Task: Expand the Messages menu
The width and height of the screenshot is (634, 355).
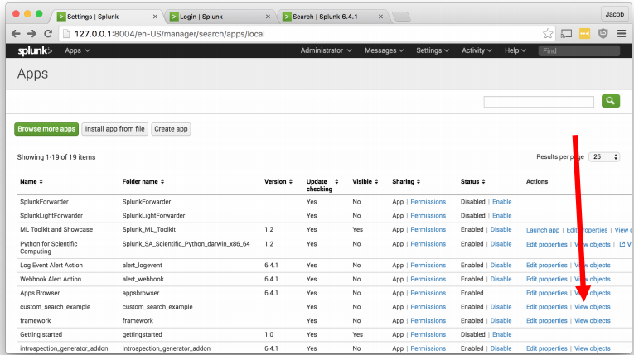Action: (384, 50)
